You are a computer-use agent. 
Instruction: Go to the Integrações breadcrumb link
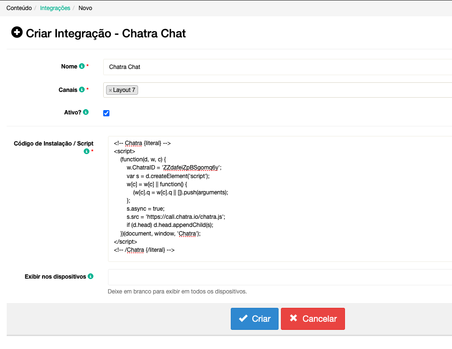55,8
